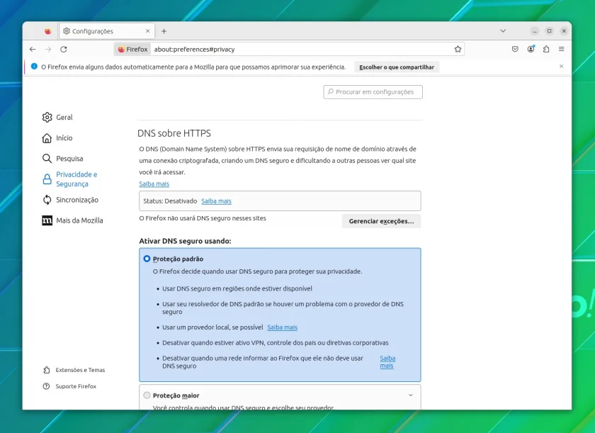Click the forward navigation arrow
Viewport: 595px width, 433px height.
coord(48,50)
